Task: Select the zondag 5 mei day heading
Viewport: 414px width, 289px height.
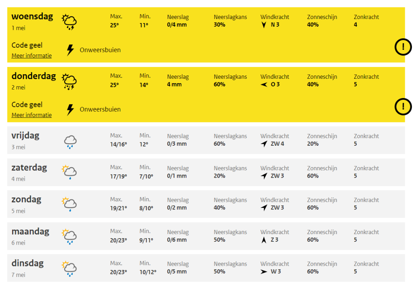Action: point(26,199)
